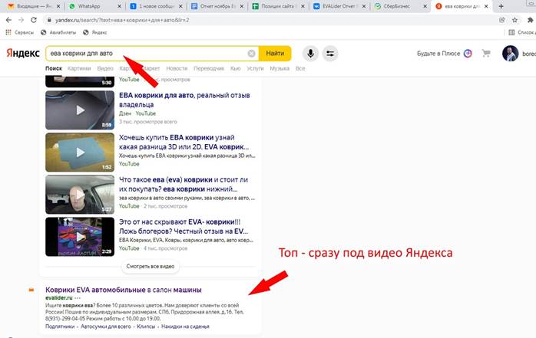Screen dimensions: 536x338
Task: Bookmark page with the star icon
Action: [514, 20]
